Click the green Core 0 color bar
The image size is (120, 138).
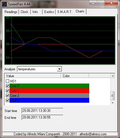[49, 86]
